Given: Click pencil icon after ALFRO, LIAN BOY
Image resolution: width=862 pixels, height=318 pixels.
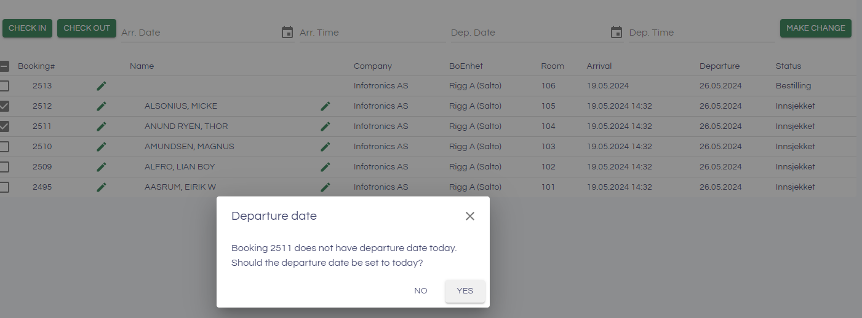Looking at the screenshot, I should click(x=325, y=167).
